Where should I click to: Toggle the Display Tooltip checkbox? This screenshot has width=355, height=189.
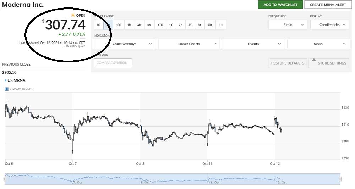click(6, 89)
